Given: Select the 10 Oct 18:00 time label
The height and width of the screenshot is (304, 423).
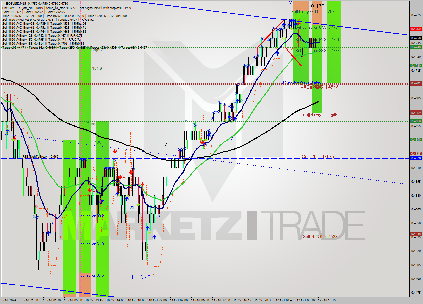Looking at the screenshot, I should [x=136, y=301].
